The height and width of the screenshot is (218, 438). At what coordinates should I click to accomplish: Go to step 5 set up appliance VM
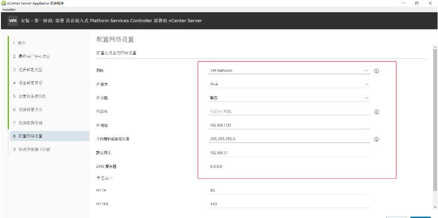30,96
